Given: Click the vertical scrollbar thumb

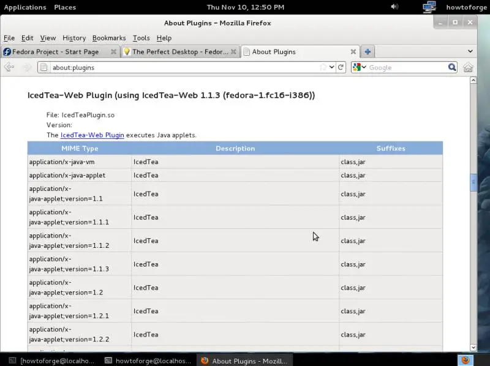Looking at the screenshot, I should point(473,182).
